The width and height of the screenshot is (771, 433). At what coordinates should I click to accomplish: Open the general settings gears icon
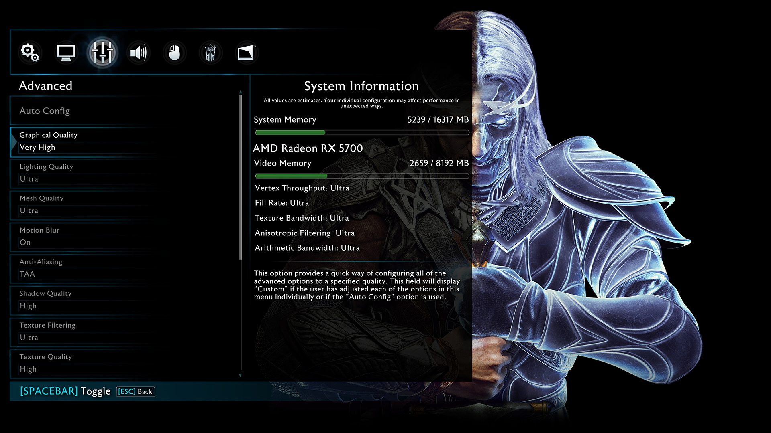30,53
